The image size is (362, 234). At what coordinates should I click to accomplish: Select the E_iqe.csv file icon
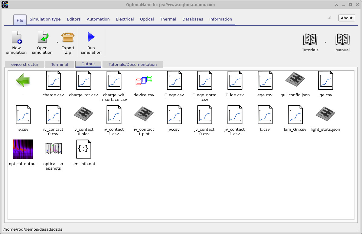(x=235, y=80)
